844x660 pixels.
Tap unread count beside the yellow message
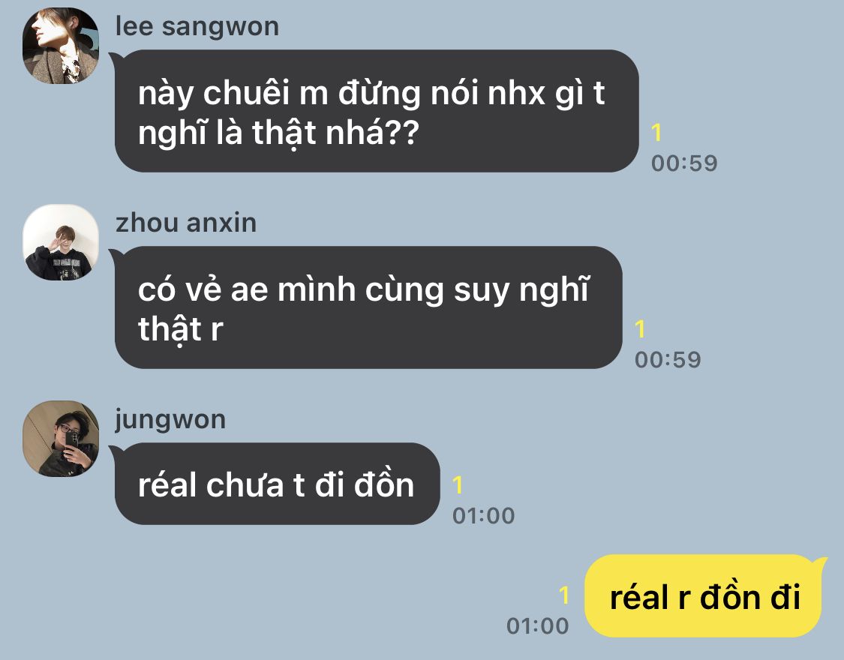click(564, 595)
